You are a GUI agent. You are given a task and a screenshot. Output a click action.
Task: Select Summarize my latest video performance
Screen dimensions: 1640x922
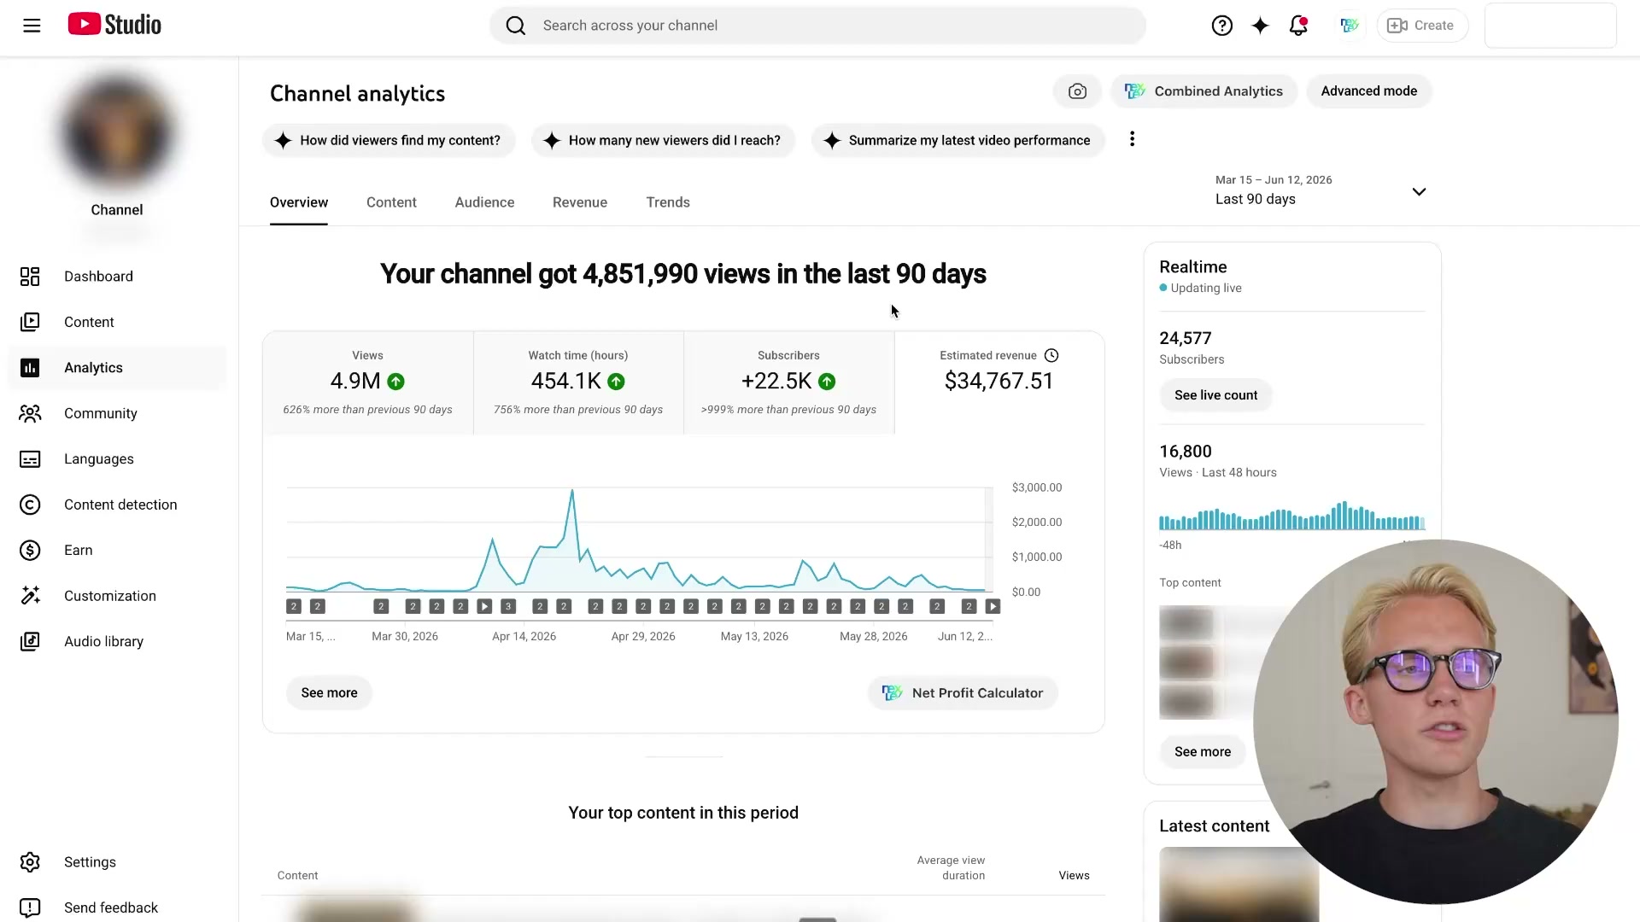pos(958,140)
